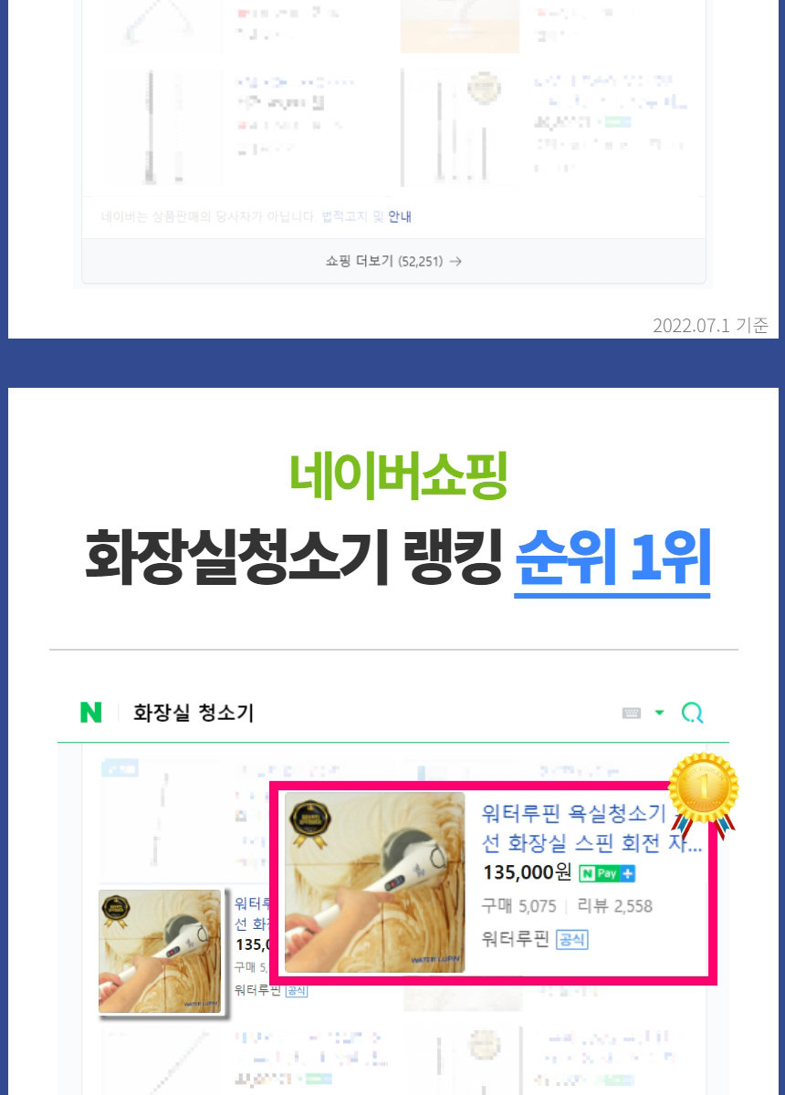This screenshot has width=785, height=1095.
Task: Open the on-screen keyboard icon
Action: coord(632,713)
